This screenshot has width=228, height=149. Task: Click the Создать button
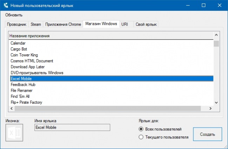(208, 134)
